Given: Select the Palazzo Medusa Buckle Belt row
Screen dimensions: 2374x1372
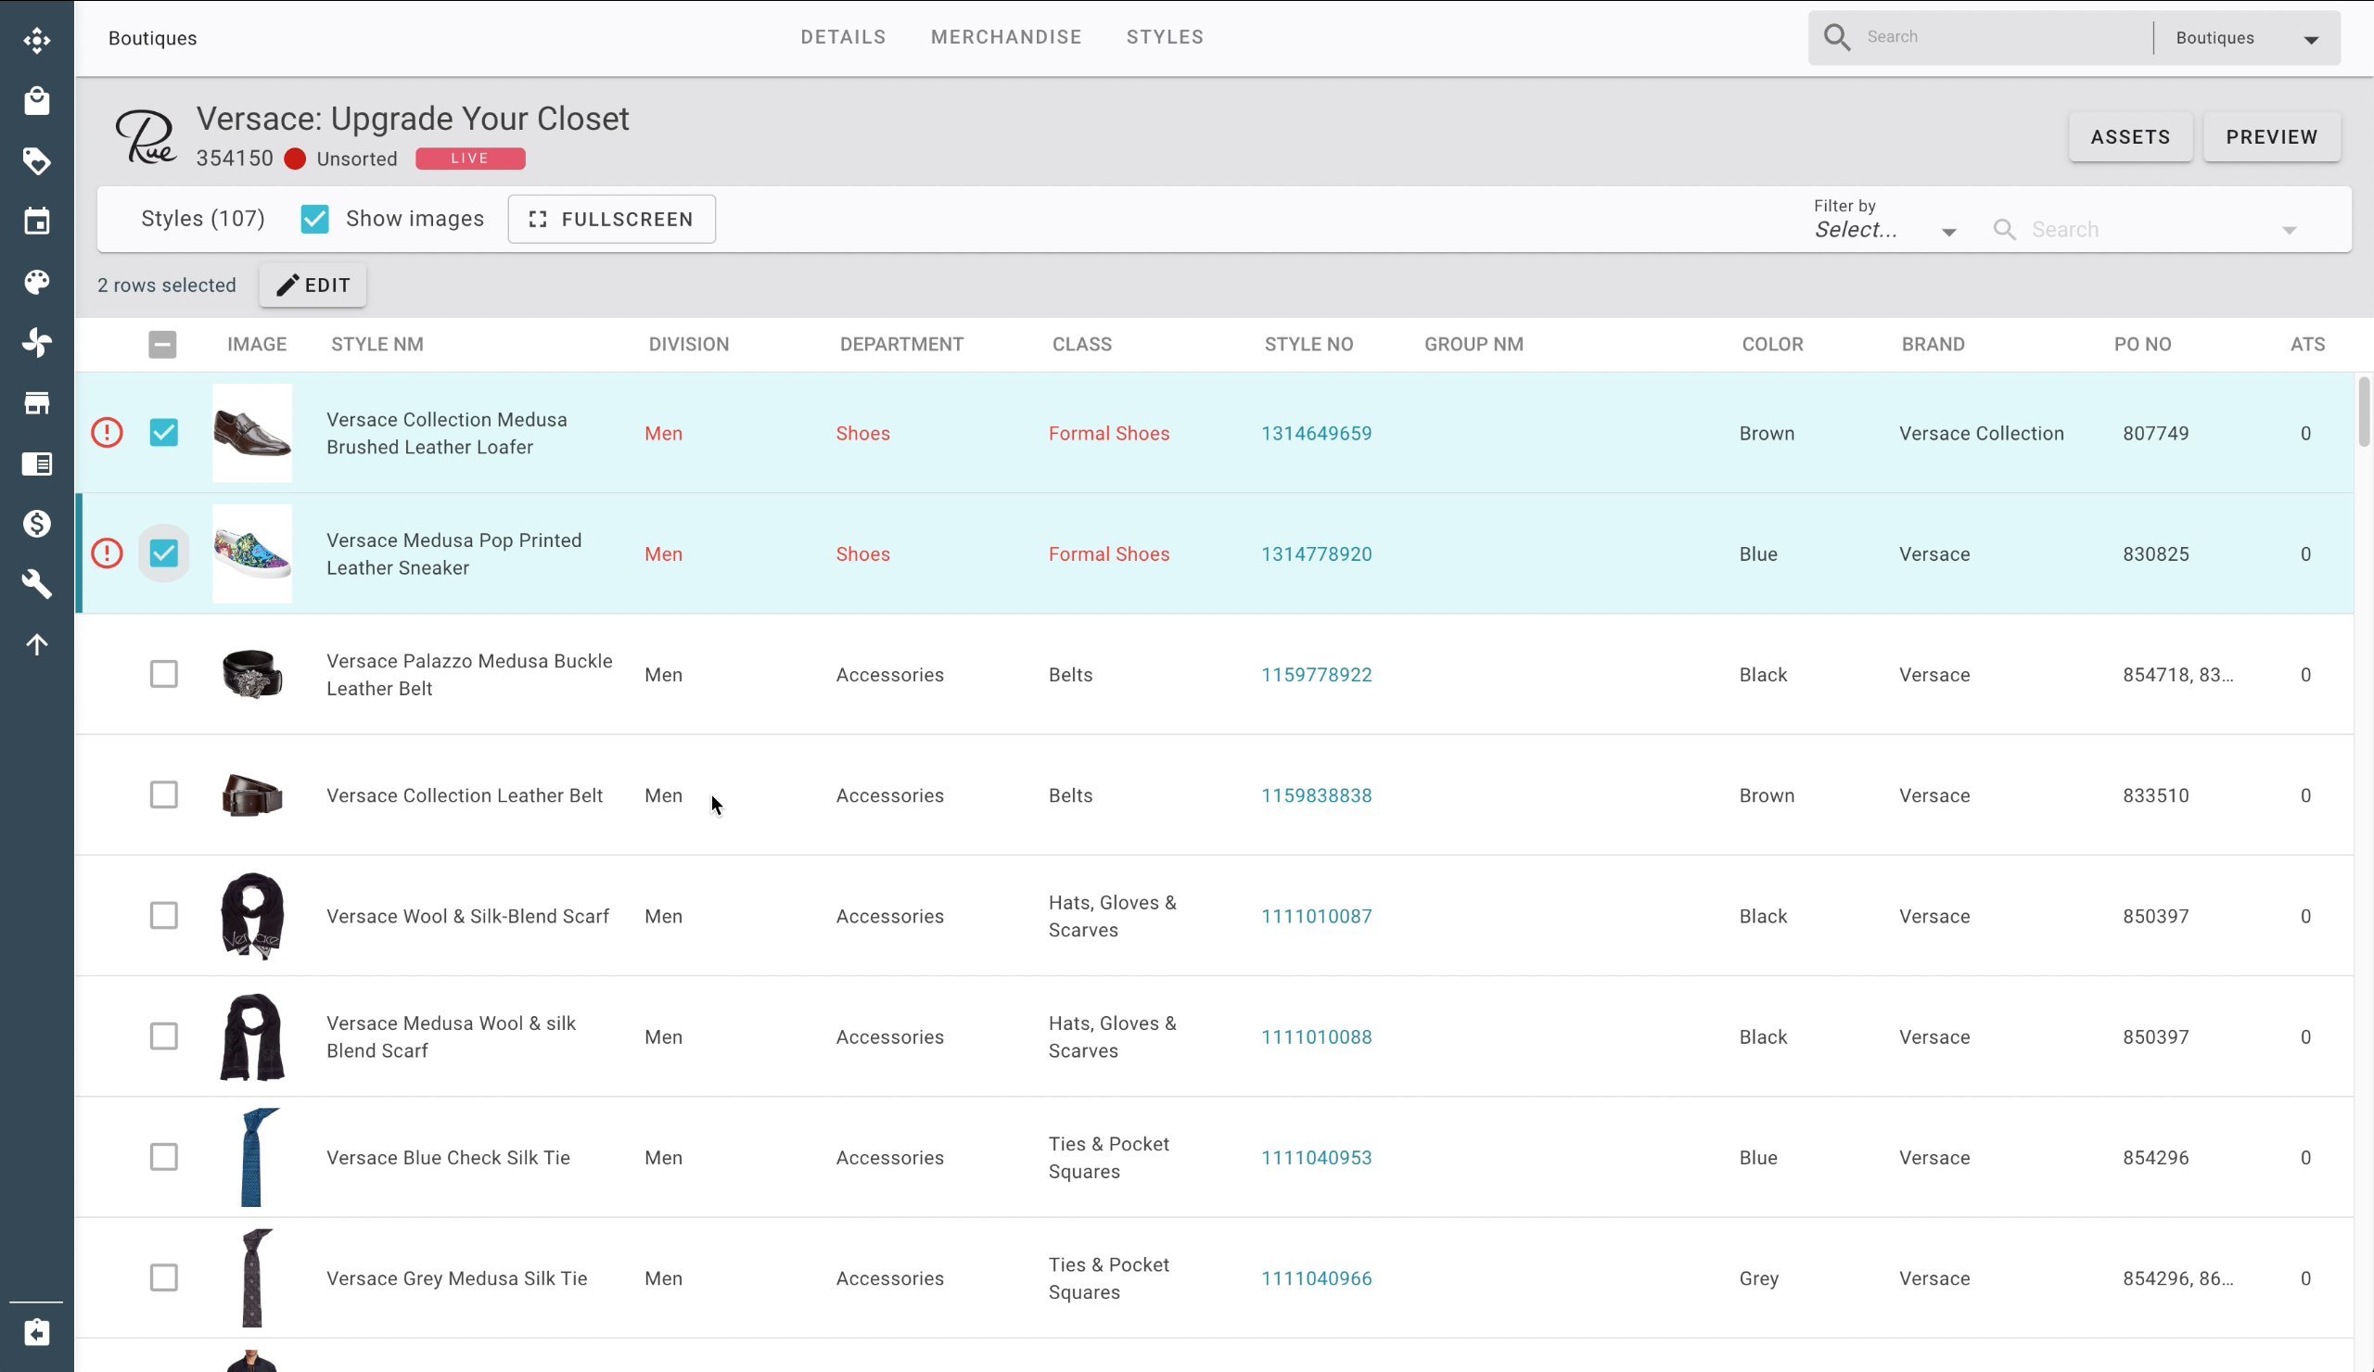Looking at the screenshot, I should 164,674.
